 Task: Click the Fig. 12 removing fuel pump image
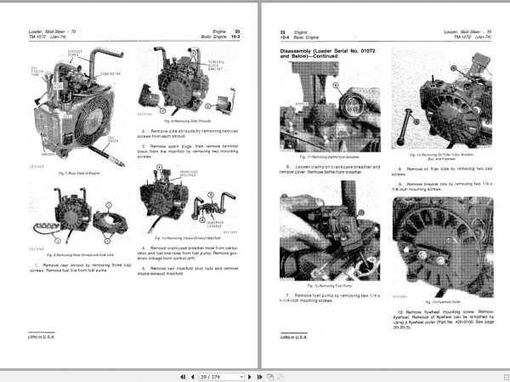(x=330, y=231)
